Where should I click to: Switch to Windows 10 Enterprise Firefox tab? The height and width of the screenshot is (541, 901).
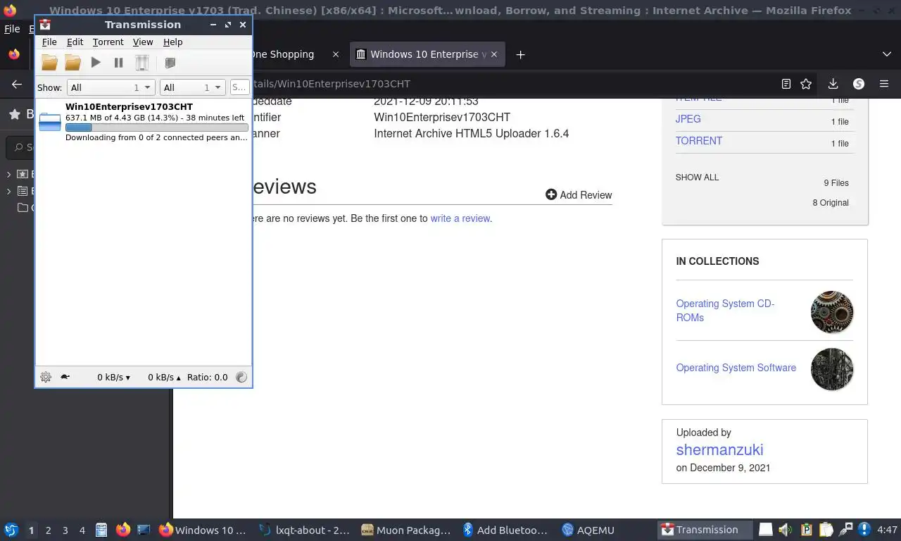tap(427, 54)
